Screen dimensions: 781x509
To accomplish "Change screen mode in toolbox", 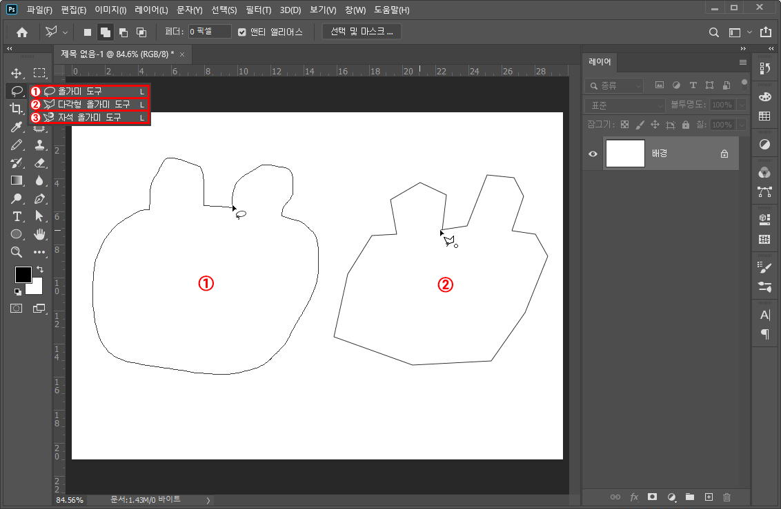I will 39,308.
